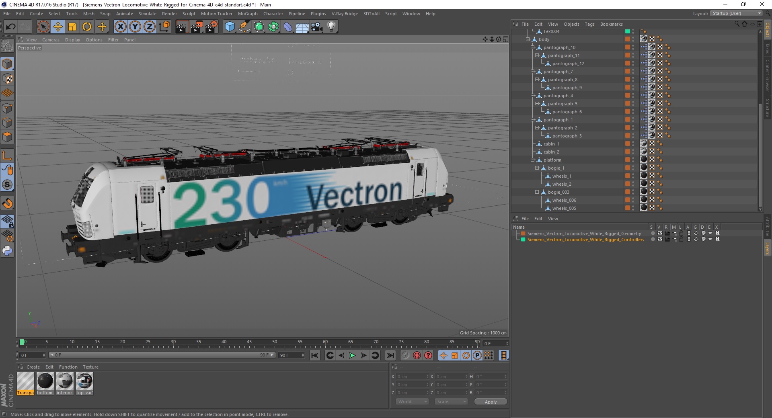The height and width of the screenshot is (418, 772).
Task: Toggle Enable Snap in left palette
Action: (7, 203)
